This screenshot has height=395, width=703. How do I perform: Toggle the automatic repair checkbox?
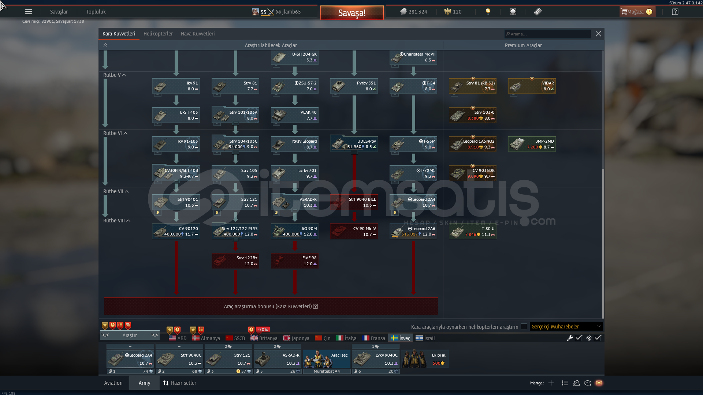pyautogui.click(x=579, y=338)
